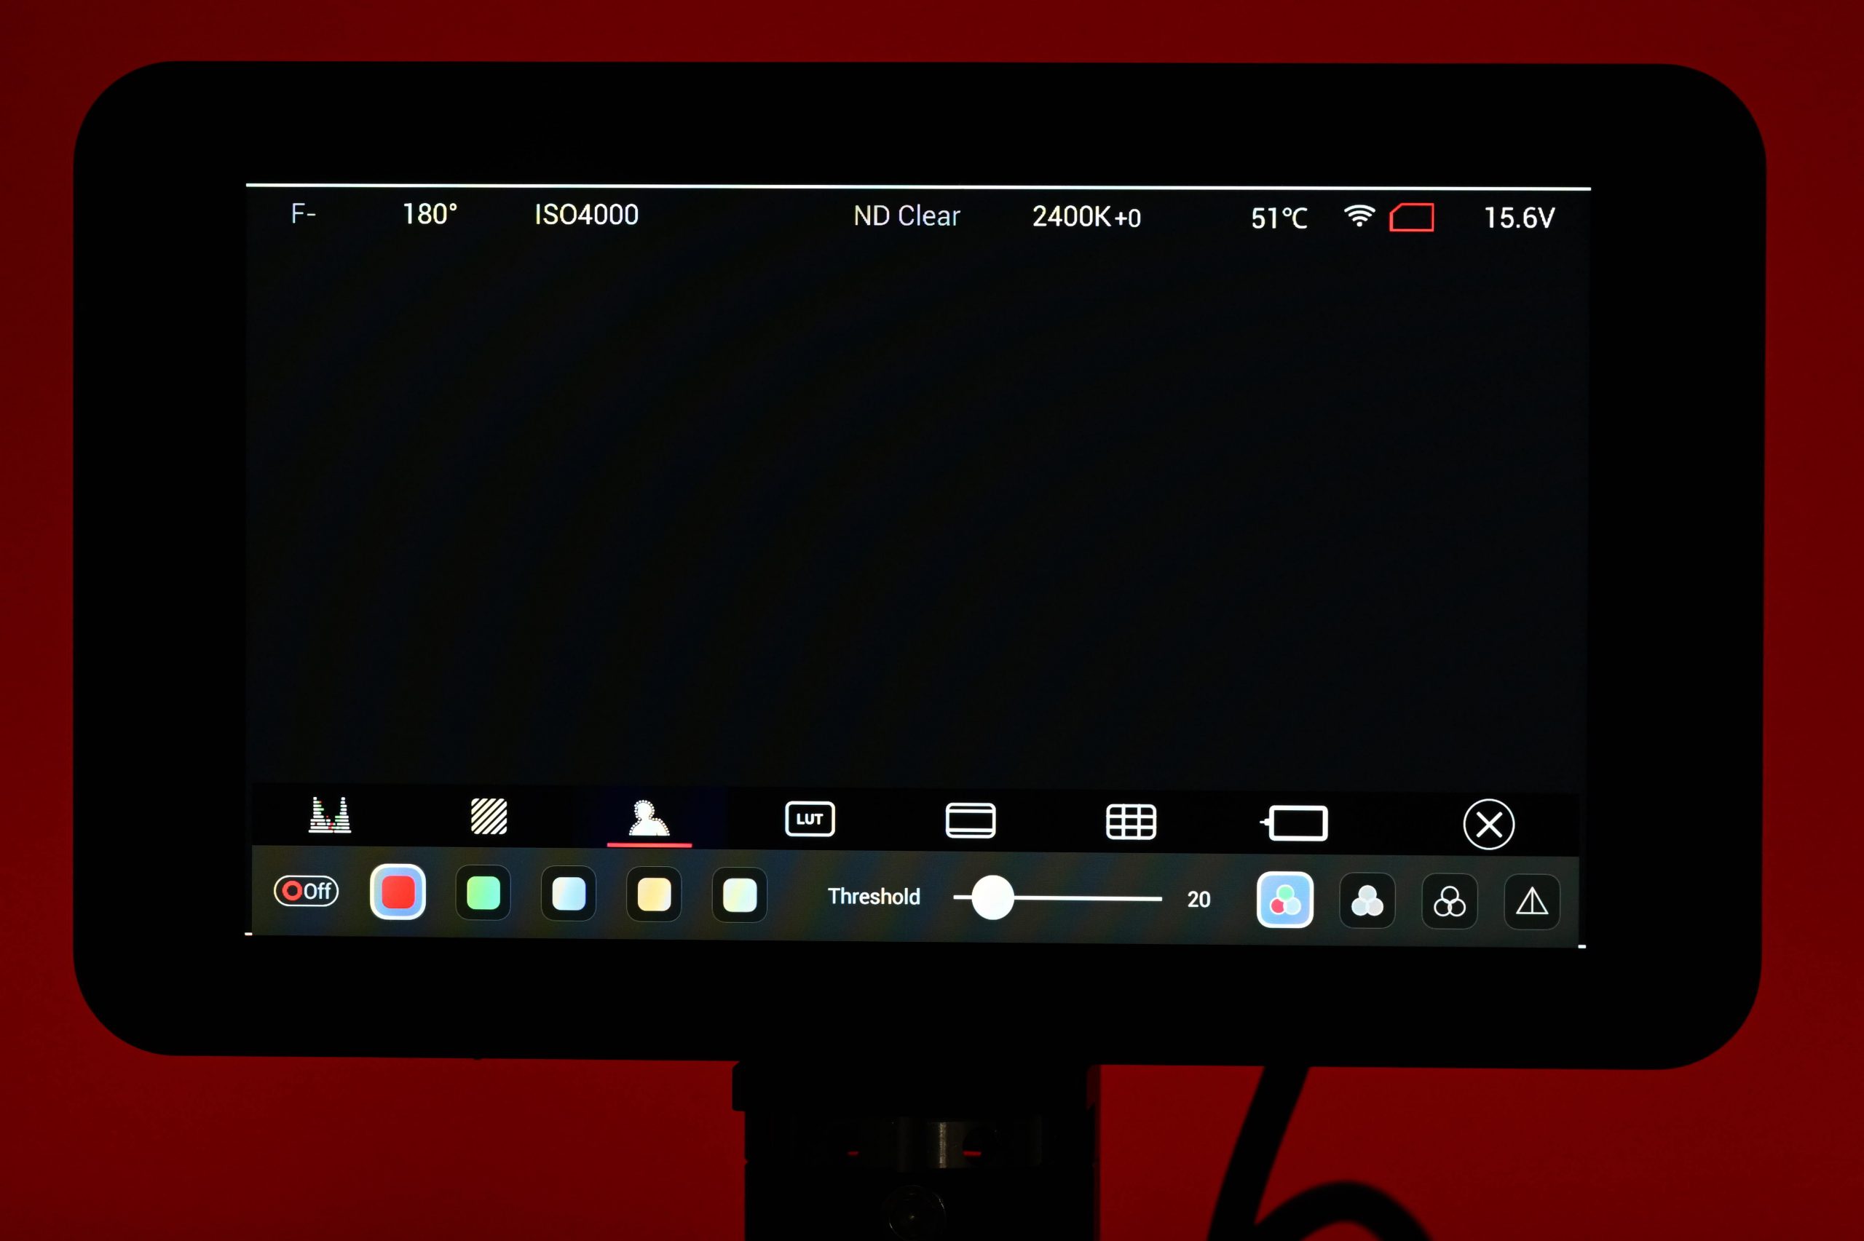Toggle the peaking Off switch
This screenshot has width=1864, height=1241.
click(307, 891)
